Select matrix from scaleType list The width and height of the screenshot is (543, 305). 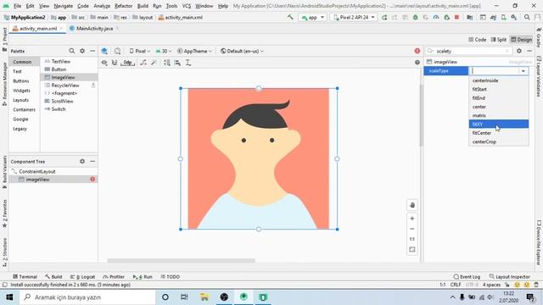499,115
